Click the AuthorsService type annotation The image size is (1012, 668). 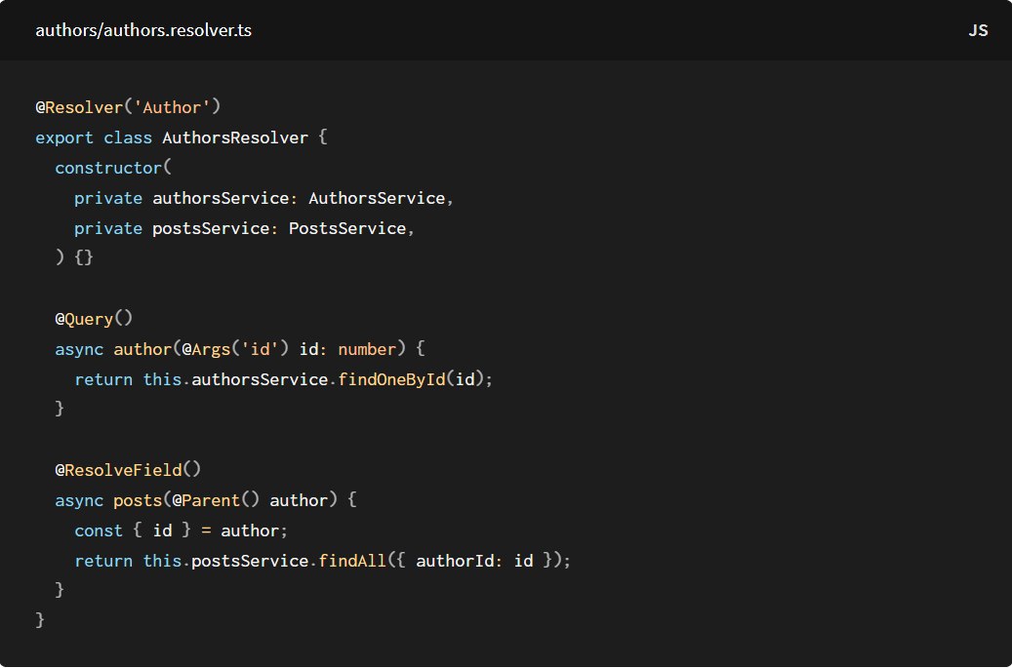coord(377,198)
